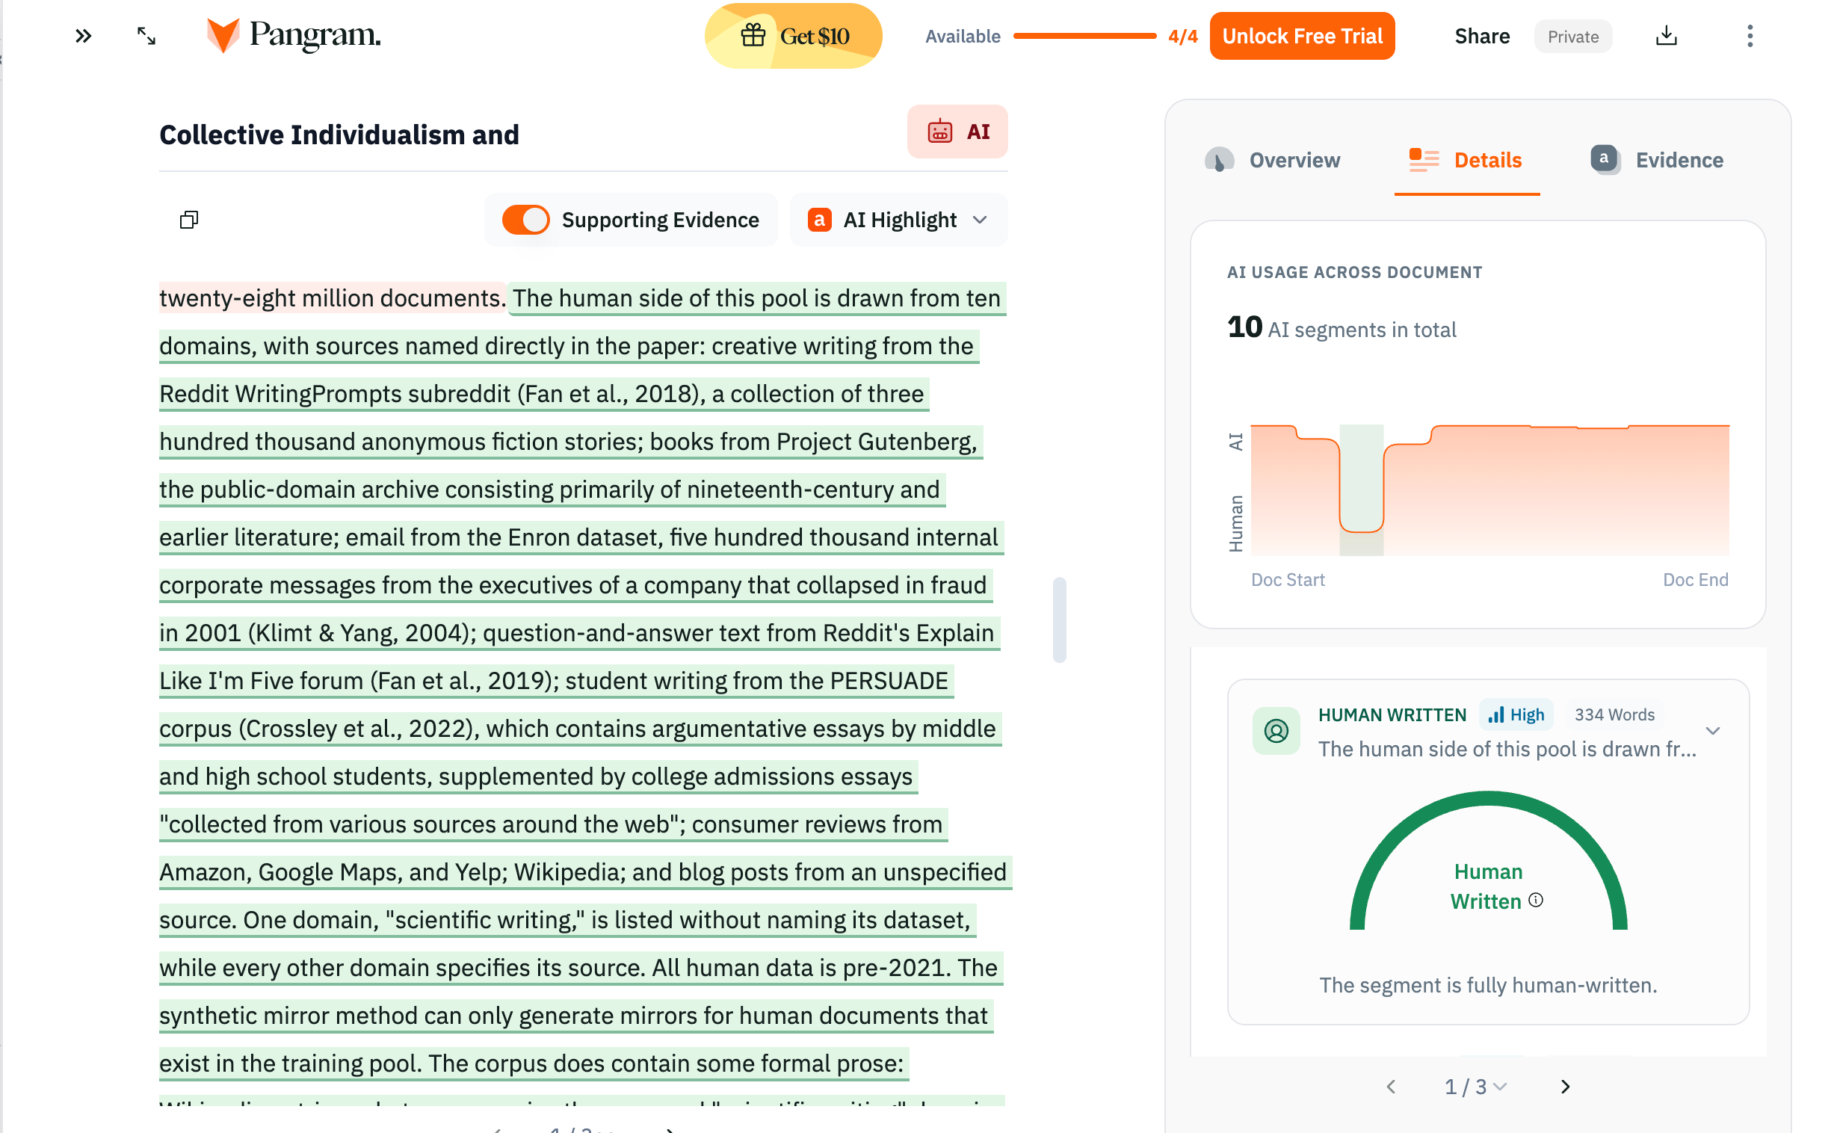The height and width of the screenshot is (1133, 1837).
Task: Click the Unlock Free Trial button
Action: (x=1302, y=36)
